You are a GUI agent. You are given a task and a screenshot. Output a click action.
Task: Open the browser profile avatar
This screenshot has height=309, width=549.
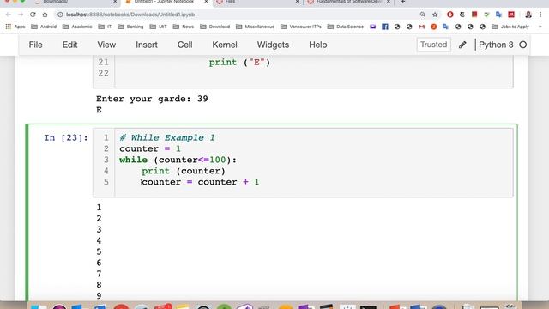(528, 15)
